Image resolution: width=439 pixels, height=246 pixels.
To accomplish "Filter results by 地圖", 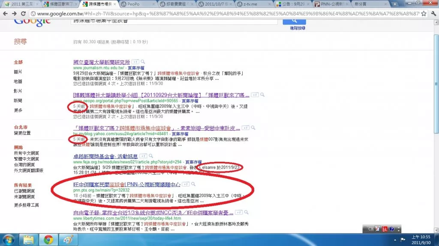I will point(18,81).
